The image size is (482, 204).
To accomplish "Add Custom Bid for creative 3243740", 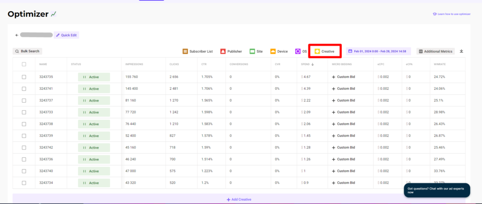I will tap(343, 171).
